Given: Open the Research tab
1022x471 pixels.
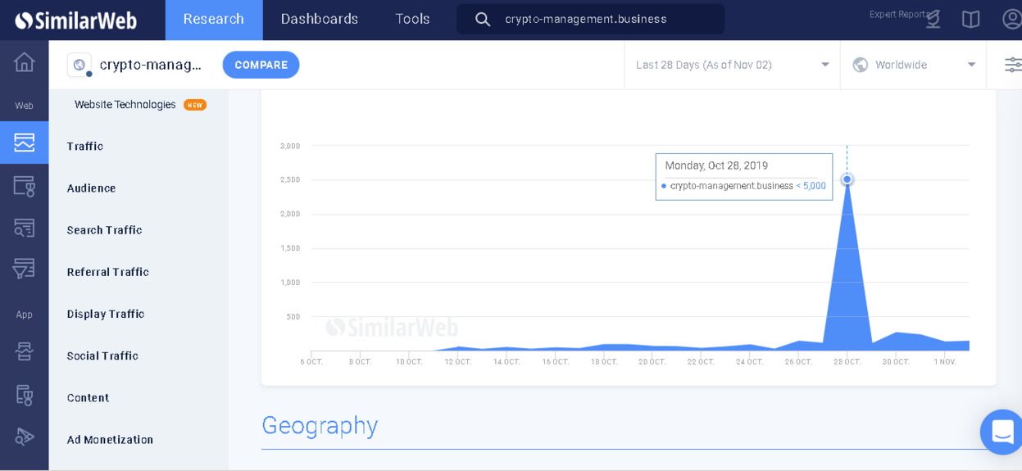Looking at the screenshot, I should point(214,20).
